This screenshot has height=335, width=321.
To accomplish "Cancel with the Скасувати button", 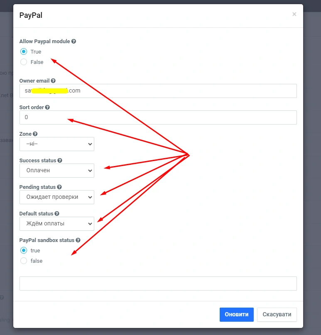I will click(x=277, y=315).
